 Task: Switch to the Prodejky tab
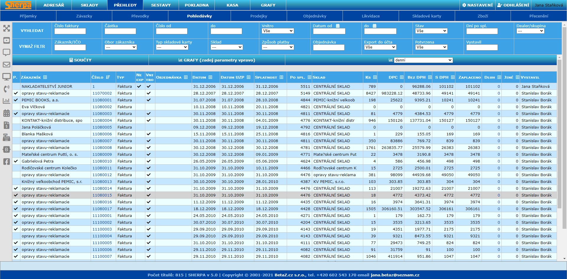258,16
